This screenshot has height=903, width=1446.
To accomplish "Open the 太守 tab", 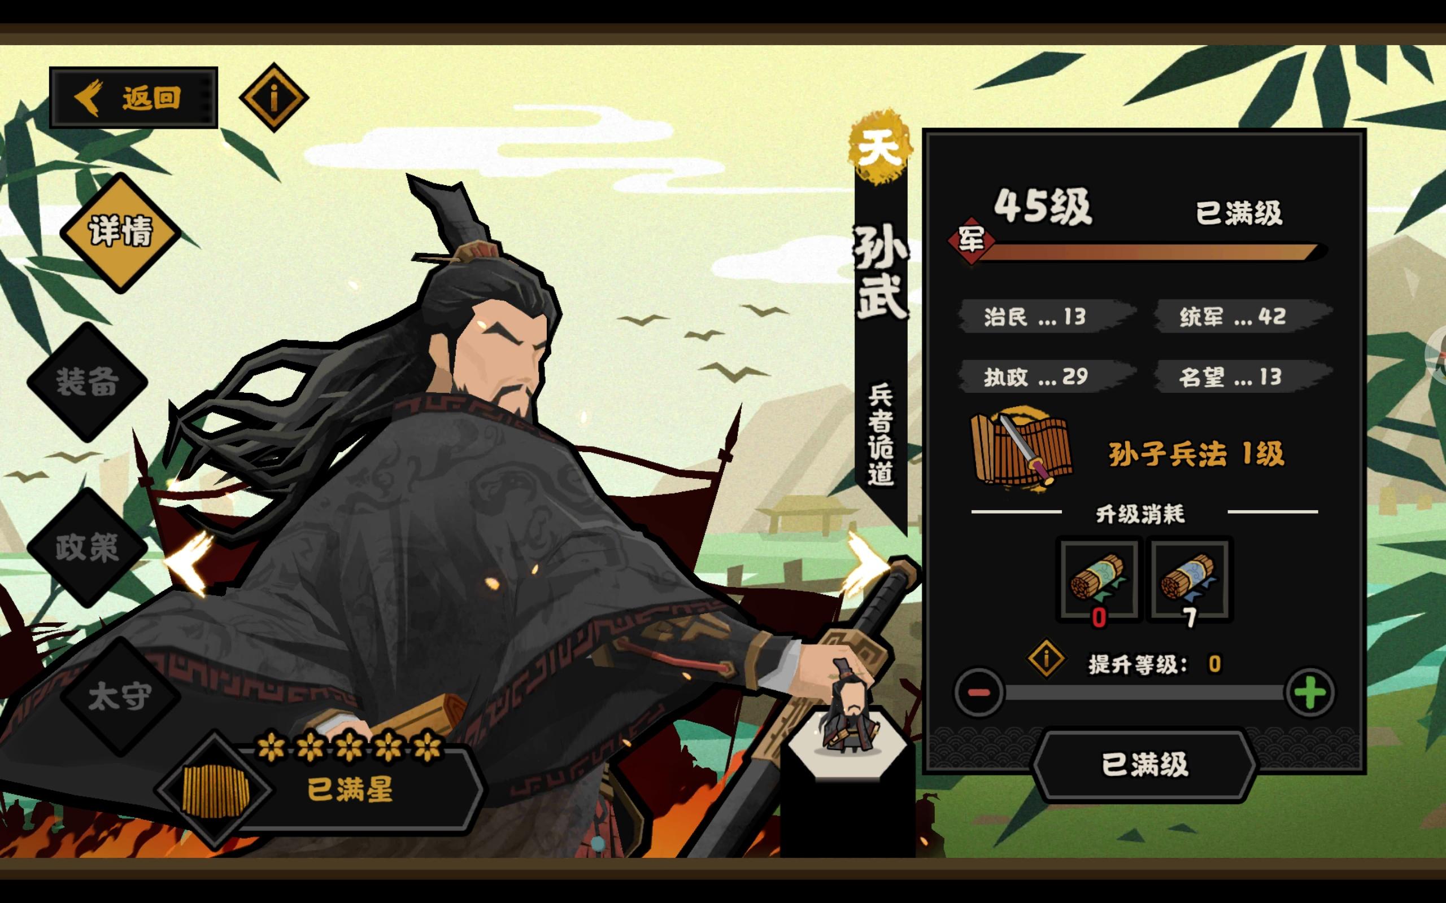I will coord(120,696).
